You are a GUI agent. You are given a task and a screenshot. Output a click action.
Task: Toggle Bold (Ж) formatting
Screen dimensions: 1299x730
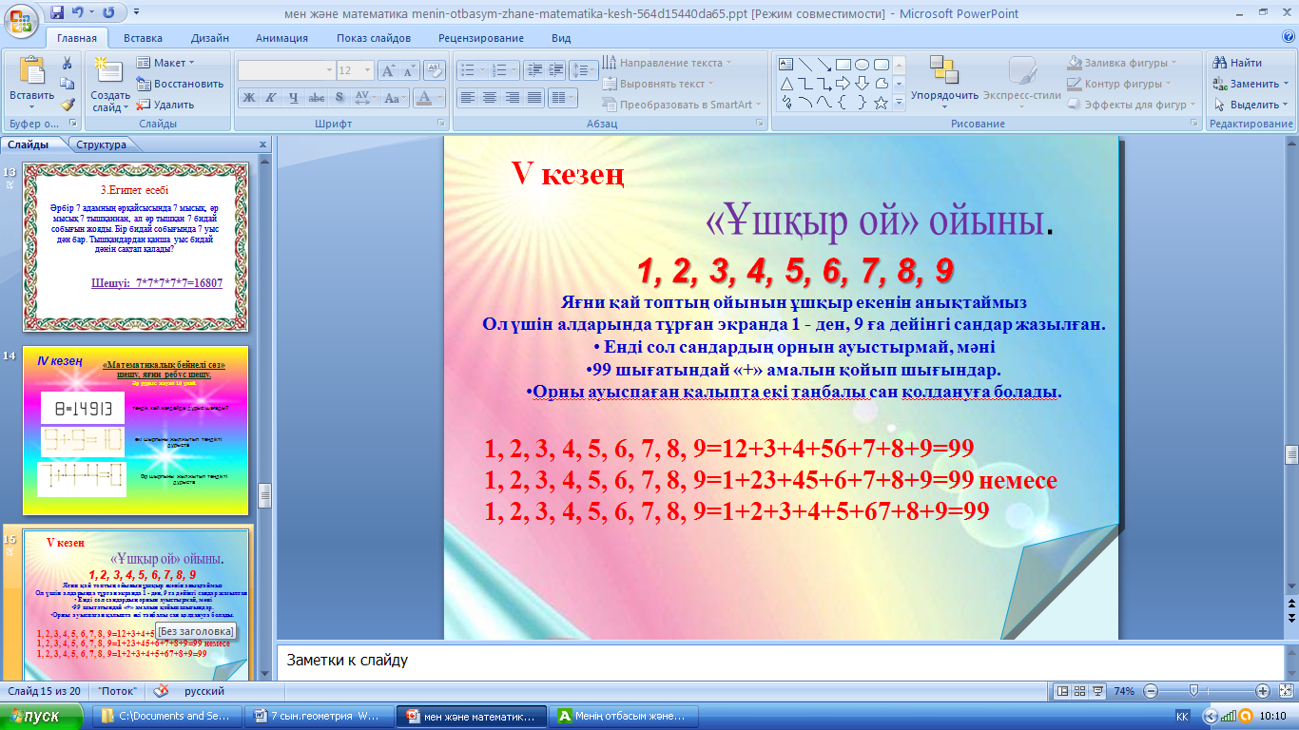[x=248, y=97]
